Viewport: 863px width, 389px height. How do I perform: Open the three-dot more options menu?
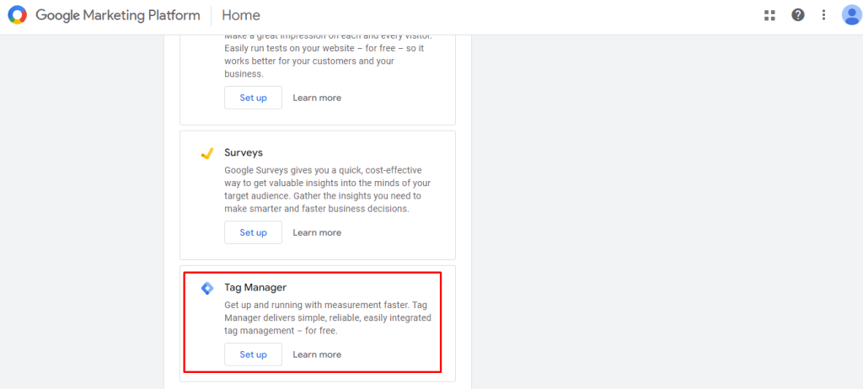[x=823, y=15]
